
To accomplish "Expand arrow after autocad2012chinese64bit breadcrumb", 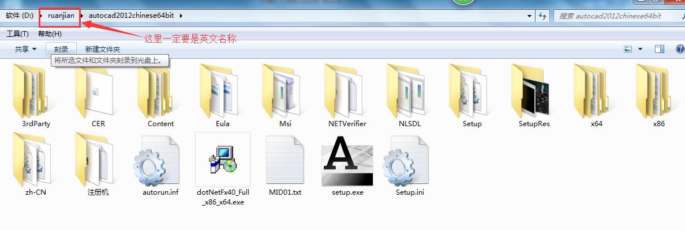I will 181,16.
